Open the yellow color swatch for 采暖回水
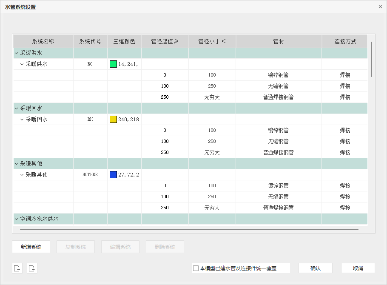 pos(113,120)
